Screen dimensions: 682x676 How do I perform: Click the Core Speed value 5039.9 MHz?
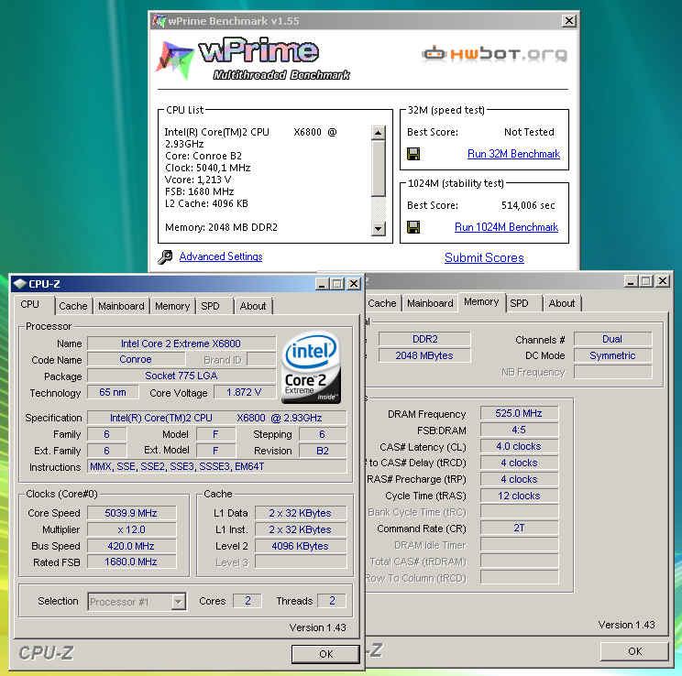click(x=131, y=513)
